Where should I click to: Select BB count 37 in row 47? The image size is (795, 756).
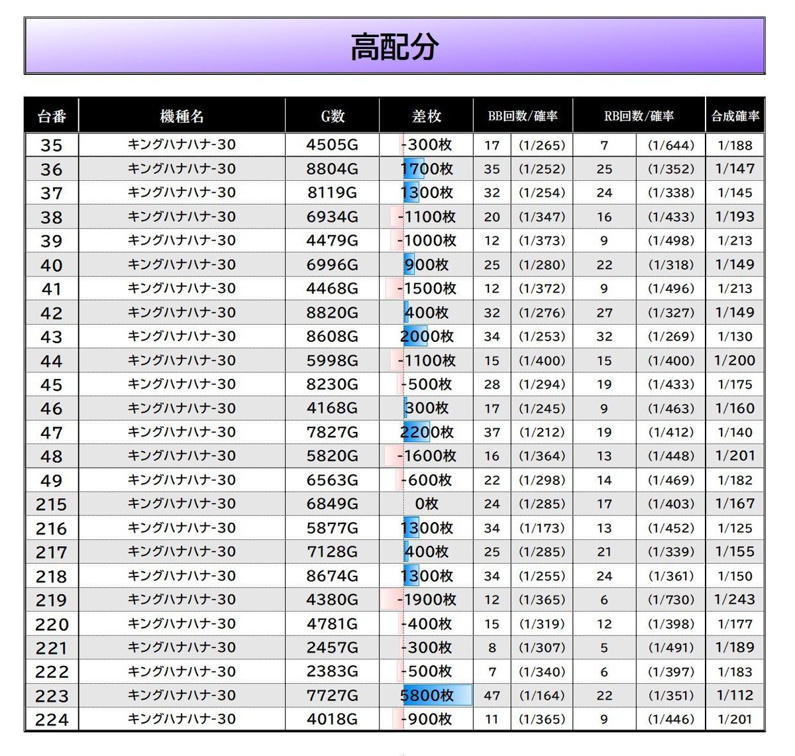[x=492, y=432]
